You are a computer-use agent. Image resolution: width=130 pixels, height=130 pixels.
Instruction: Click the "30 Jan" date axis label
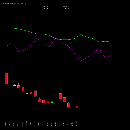(x=10, y=124)
